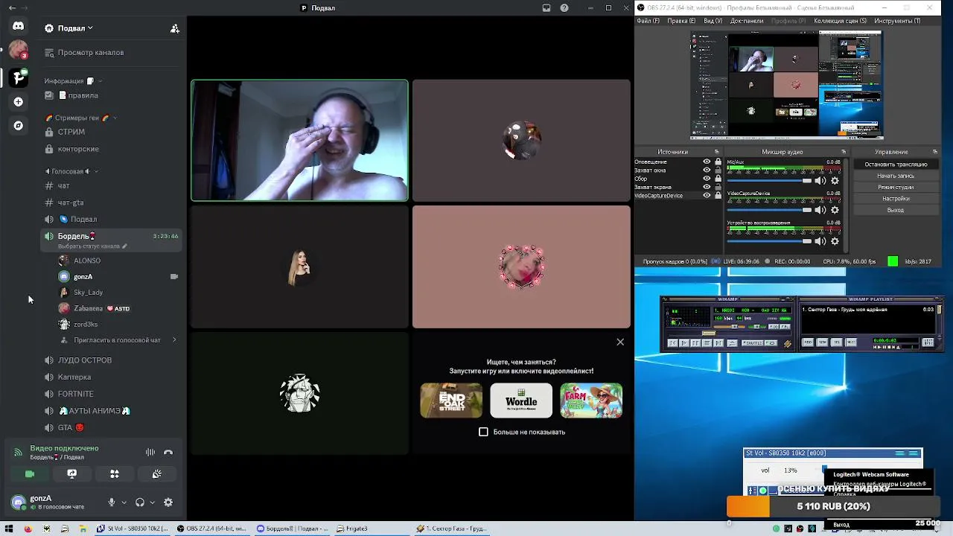This screenshot has width=953, height=536.
Task: Invite people via Подвал header icon
Action: pos(174,28)
